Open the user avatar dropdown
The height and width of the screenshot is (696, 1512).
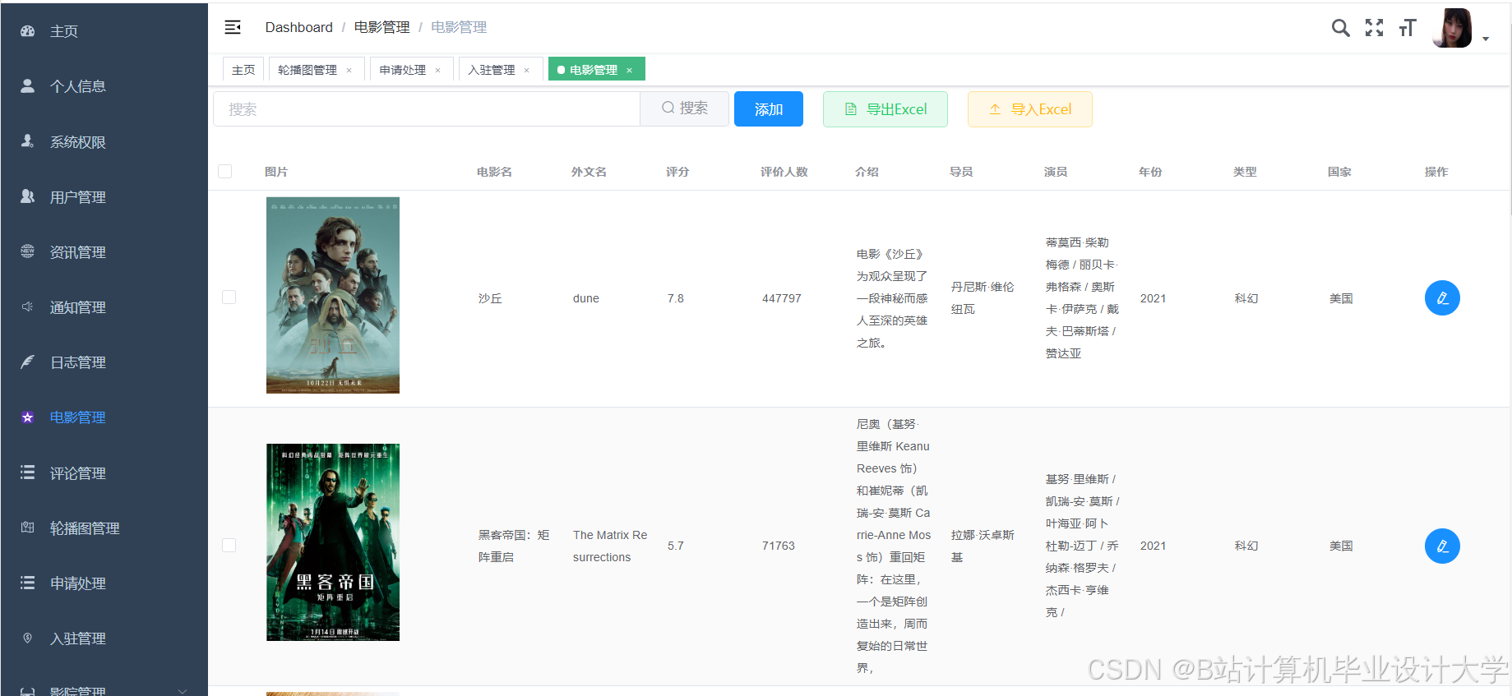1460,29
